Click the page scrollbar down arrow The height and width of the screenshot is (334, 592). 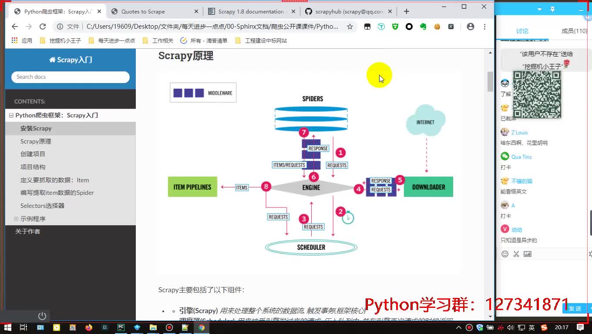click(x=490, y=317)
